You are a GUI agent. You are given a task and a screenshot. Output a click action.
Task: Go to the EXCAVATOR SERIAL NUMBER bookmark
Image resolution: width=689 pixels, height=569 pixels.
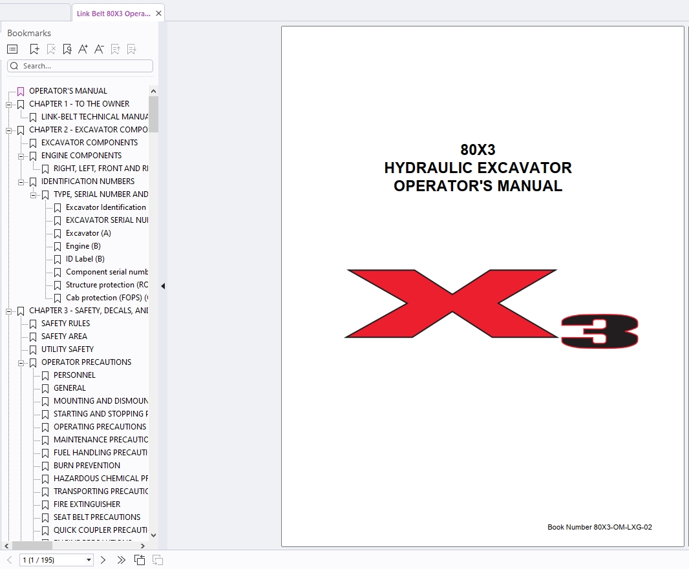click(x=107, y=220)
